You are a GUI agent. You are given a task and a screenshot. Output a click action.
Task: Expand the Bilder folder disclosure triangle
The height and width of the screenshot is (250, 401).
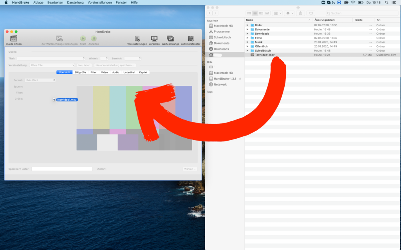click(247, 25)
